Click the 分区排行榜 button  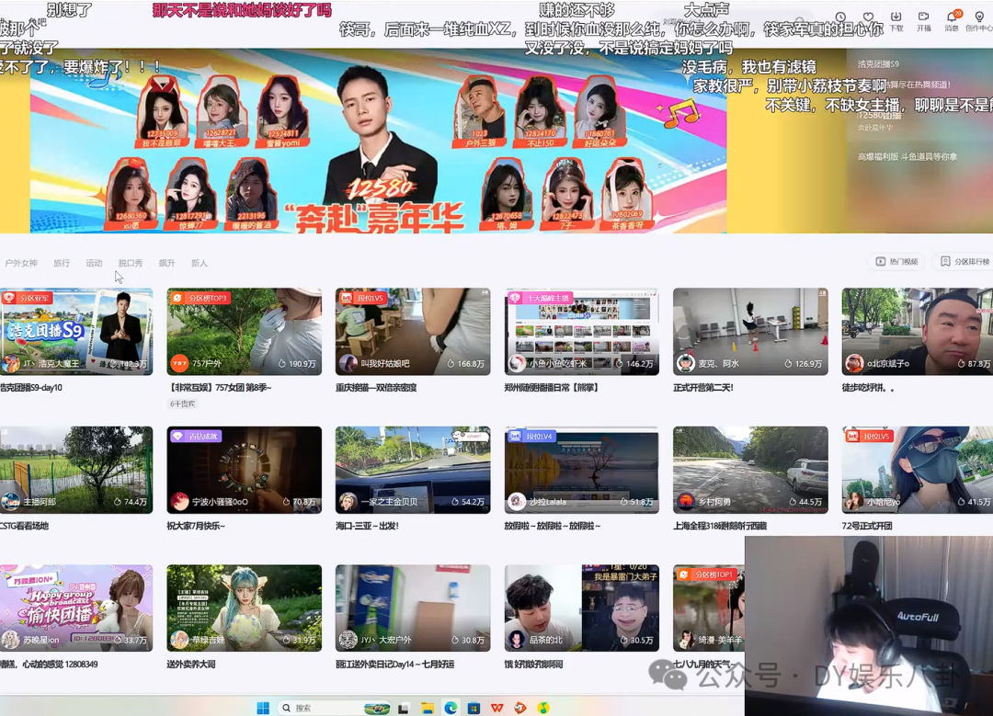click(x=964, y=261)
